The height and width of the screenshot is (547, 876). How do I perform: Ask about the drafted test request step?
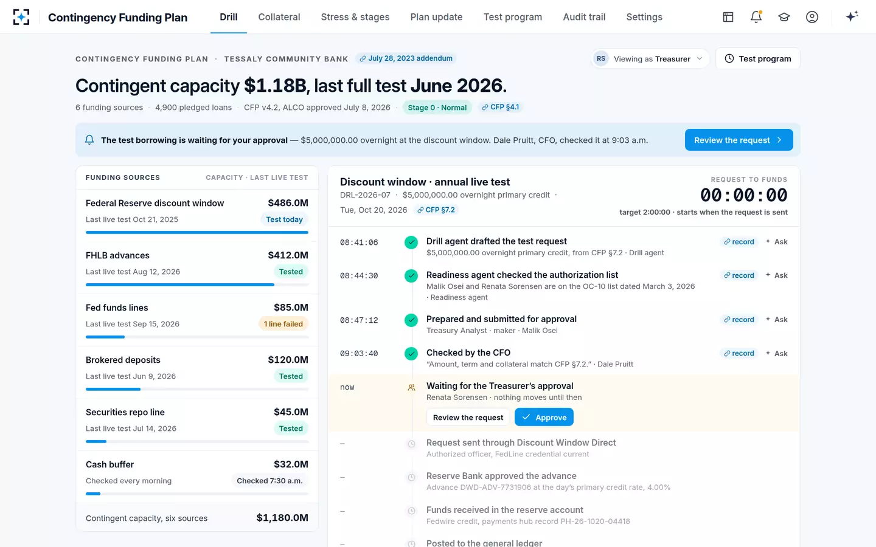tap(777, 242)
